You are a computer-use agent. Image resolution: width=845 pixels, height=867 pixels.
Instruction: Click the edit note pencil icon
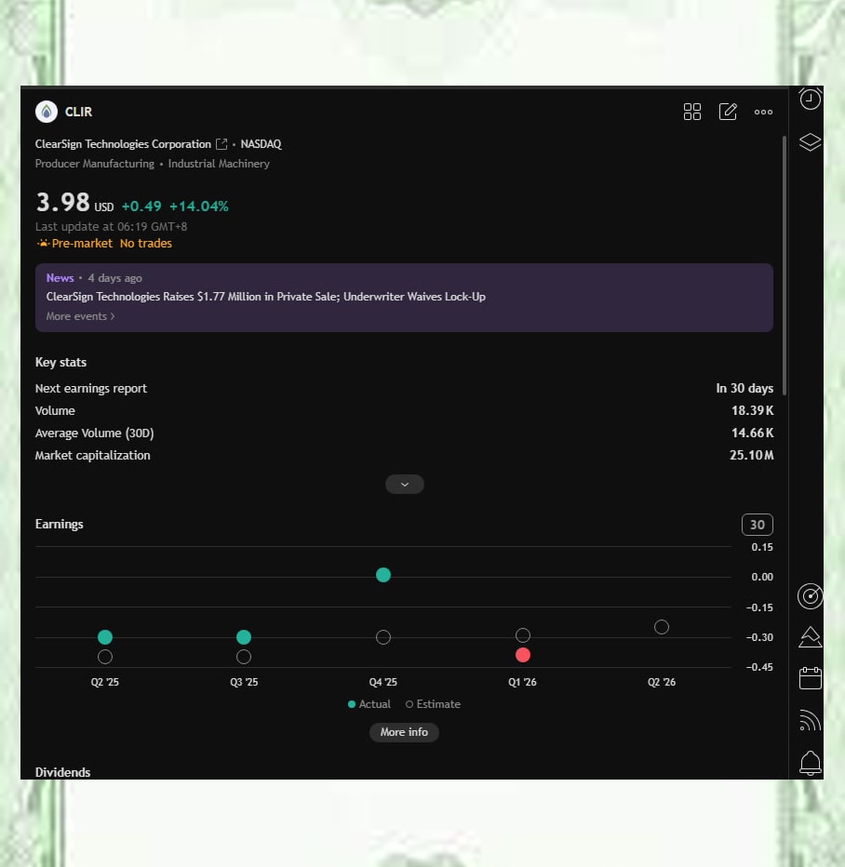tap(728, 112)
